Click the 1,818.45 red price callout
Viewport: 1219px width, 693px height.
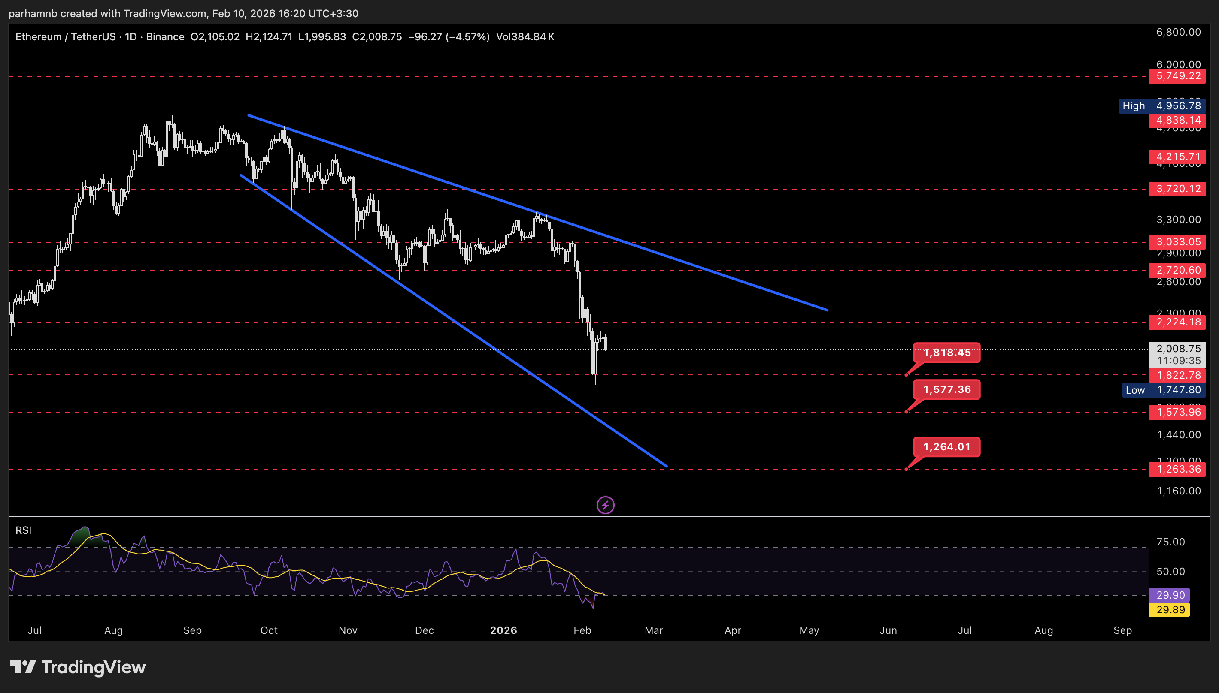point(946,352)
